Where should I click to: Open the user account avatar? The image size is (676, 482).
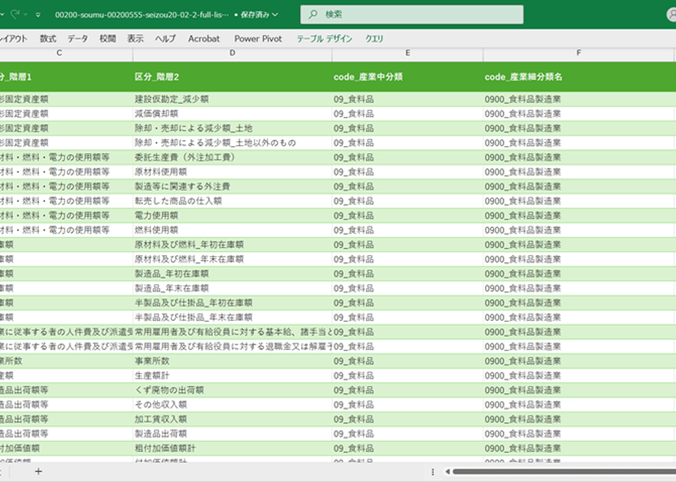(x=672, y=15)
